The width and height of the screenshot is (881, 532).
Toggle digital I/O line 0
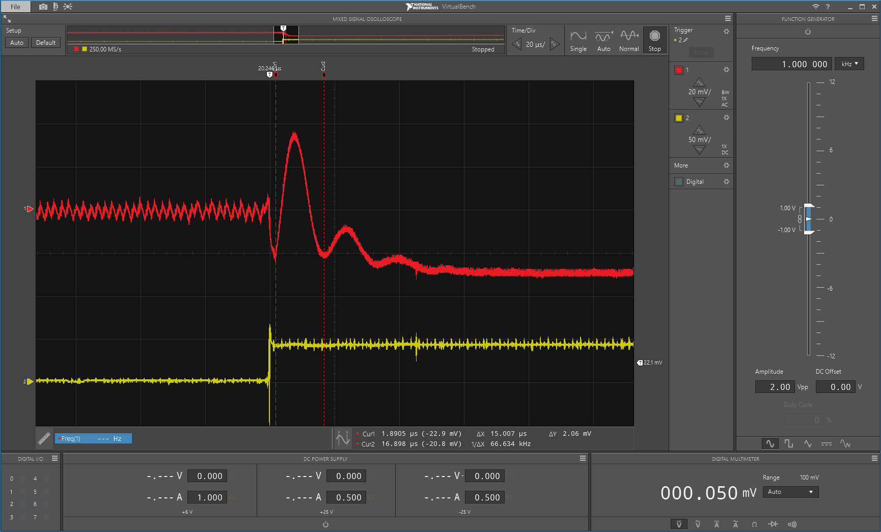coord(23,479)
